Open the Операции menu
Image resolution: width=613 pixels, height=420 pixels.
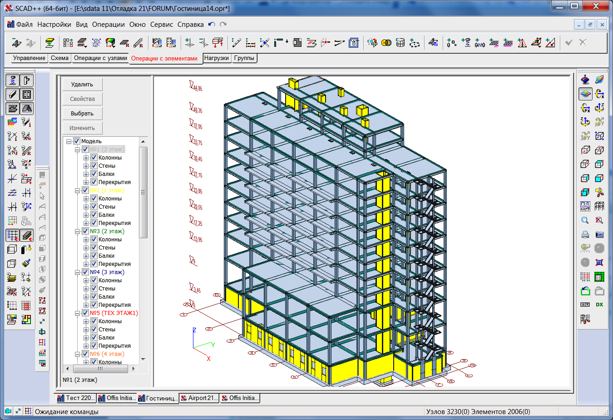(108, 25)
